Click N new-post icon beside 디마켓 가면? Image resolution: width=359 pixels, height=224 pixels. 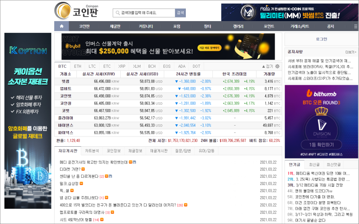[83, 169]
